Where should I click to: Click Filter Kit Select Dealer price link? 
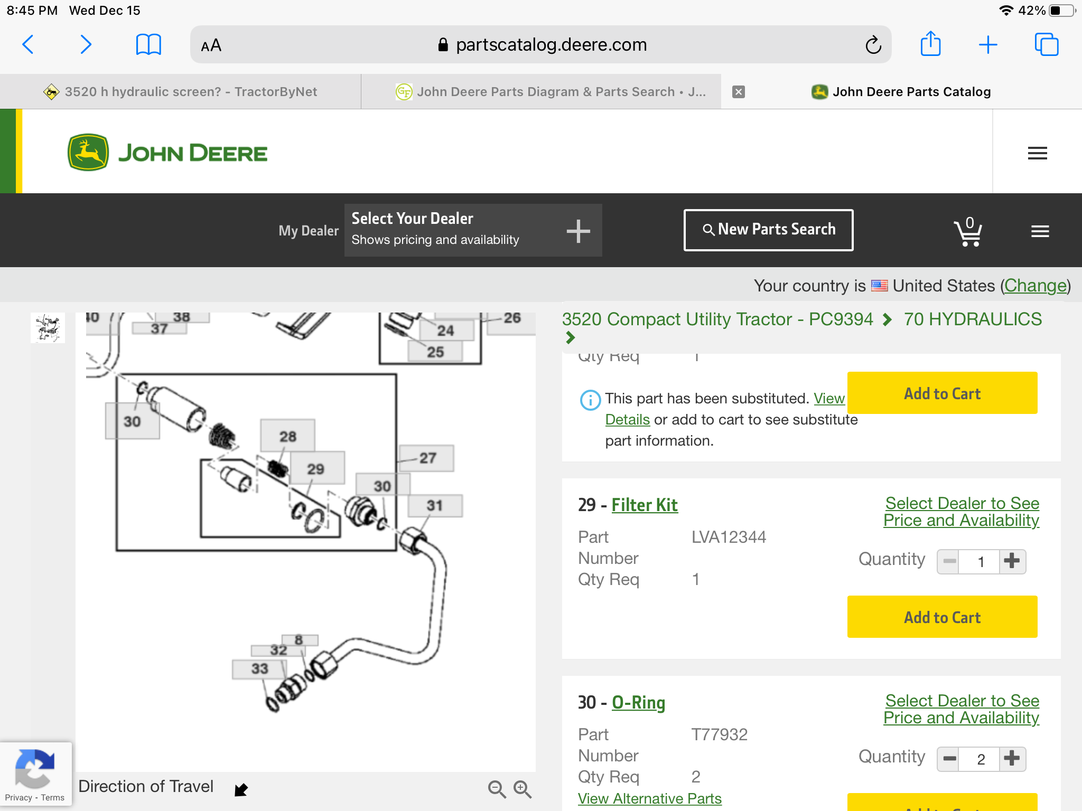click(x=961, y=512)
